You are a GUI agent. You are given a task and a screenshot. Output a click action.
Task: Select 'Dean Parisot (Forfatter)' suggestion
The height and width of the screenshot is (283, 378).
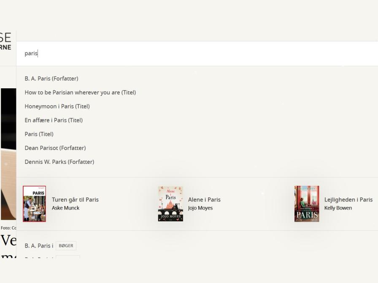click(55, 148)
